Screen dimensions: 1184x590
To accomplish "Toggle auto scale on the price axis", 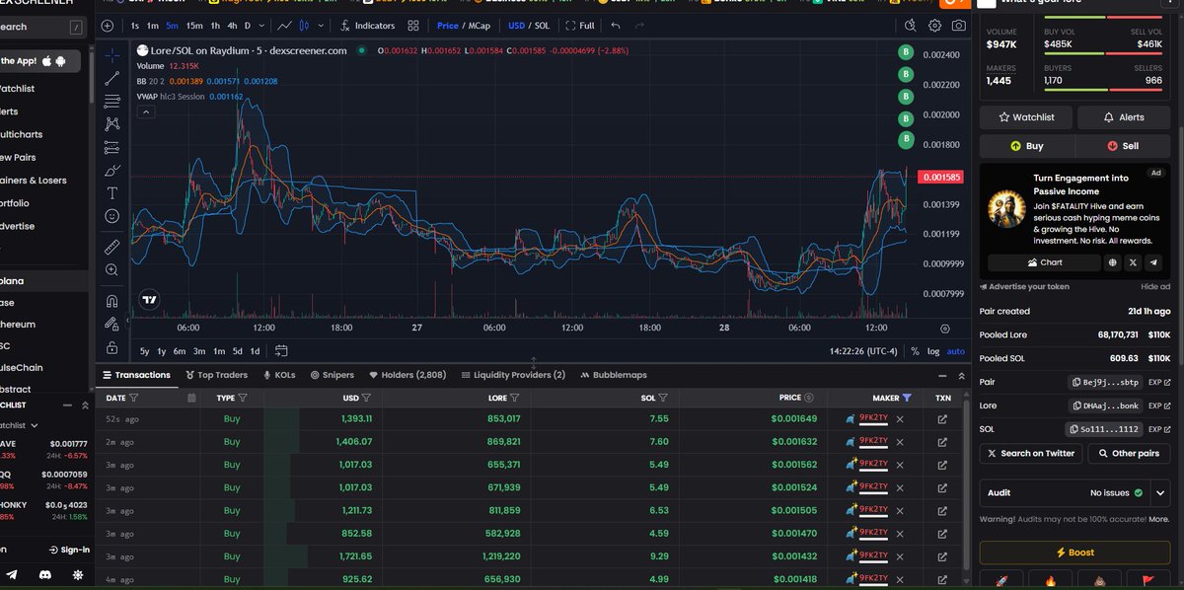I will (x=955, y=351).
